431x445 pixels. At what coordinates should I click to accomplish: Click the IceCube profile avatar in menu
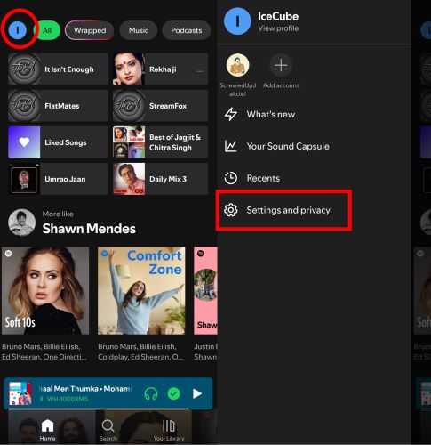coord(237,21)
